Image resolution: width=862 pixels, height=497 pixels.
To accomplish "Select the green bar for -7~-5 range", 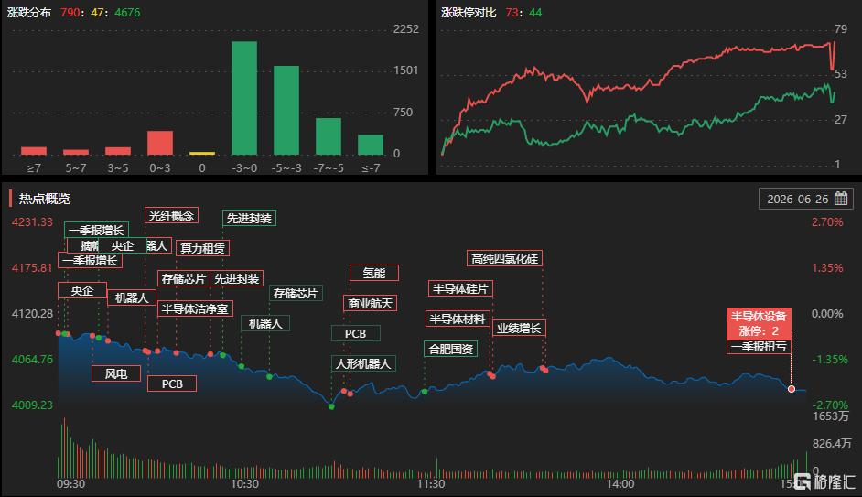I will point(329,136).
